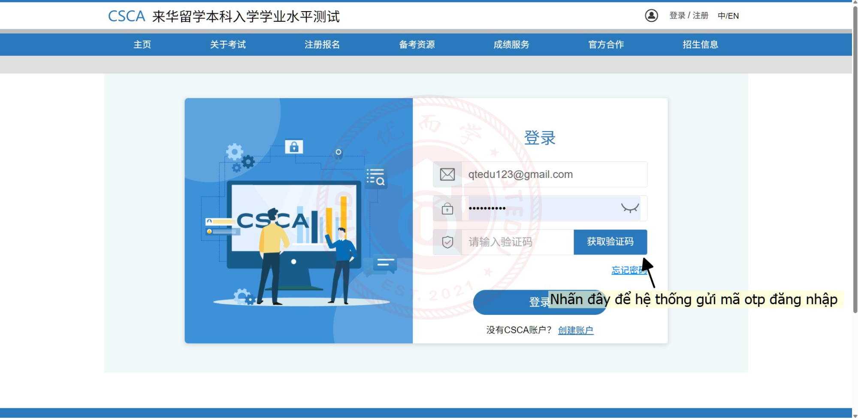
Task: Follow the 创建账户 link
Action: pyautogui.click(x=575, y=330)
